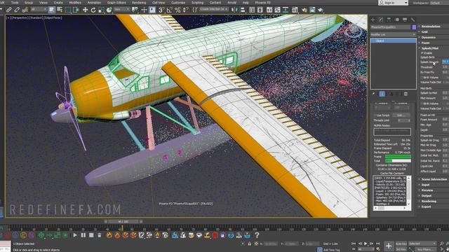449x252 pixels.
Task: Select the Rotate transform tool
Action: 93,10
